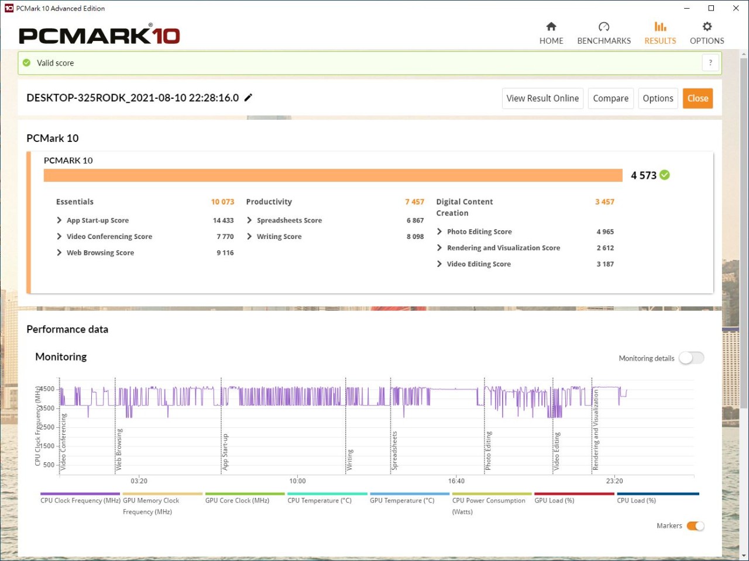
Task: Select GPU Load legend swatch
Action: [575, 494]
